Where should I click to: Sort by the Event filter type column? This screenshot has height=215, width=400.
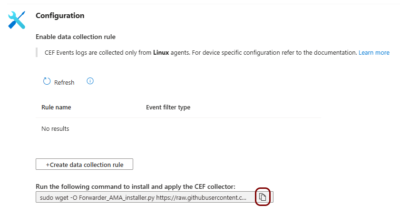tap(168, 107)
